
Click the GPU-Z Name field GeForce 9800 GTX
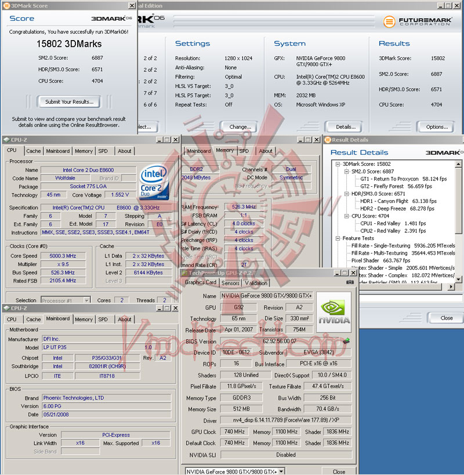click(x=267, y=296)
